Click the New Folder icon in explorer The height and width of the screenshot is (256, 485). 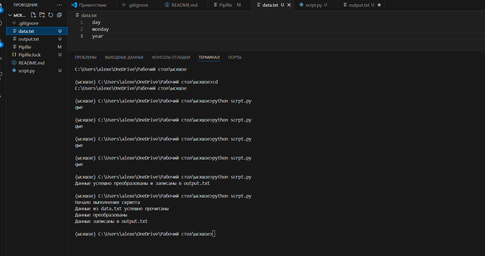pos(42,15)
